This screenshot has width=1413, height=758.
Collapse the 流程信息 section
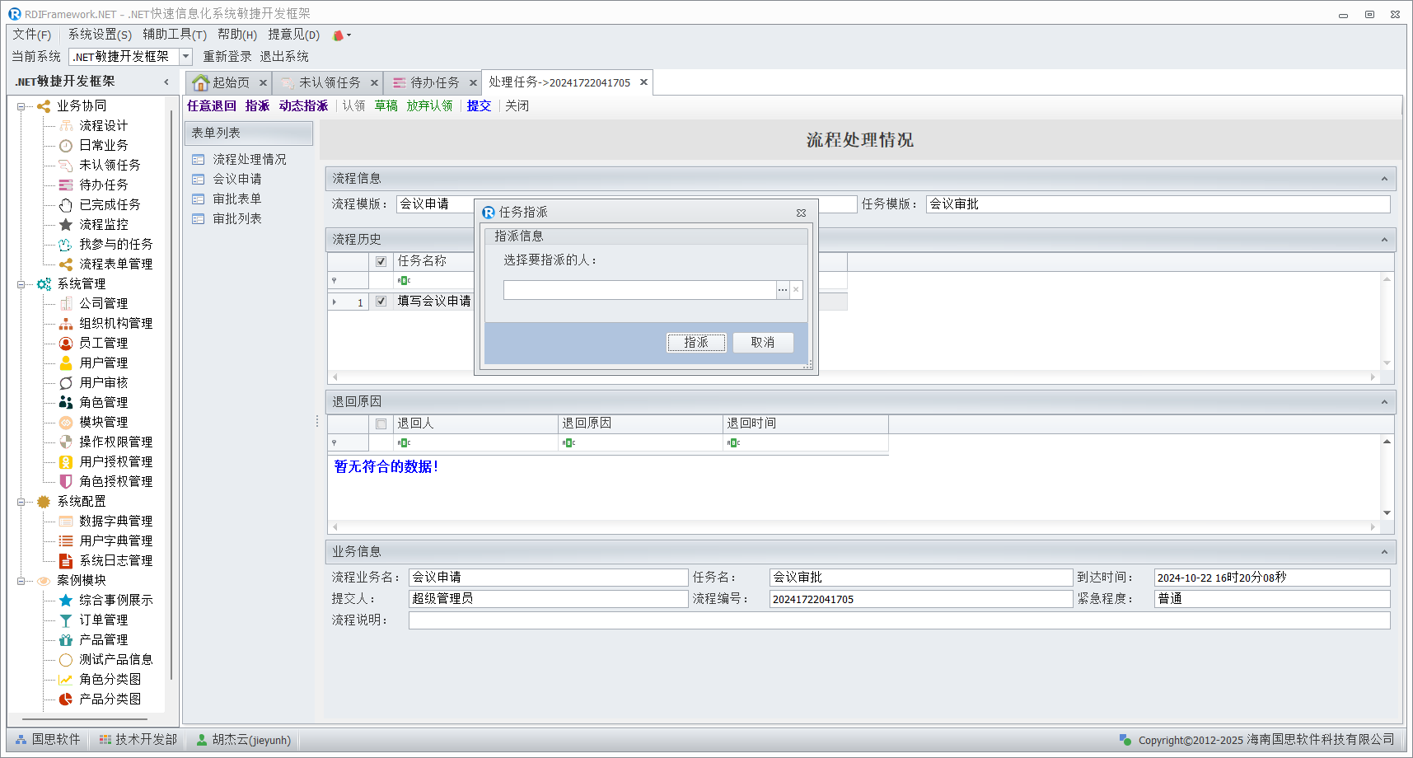[1384, 179]
